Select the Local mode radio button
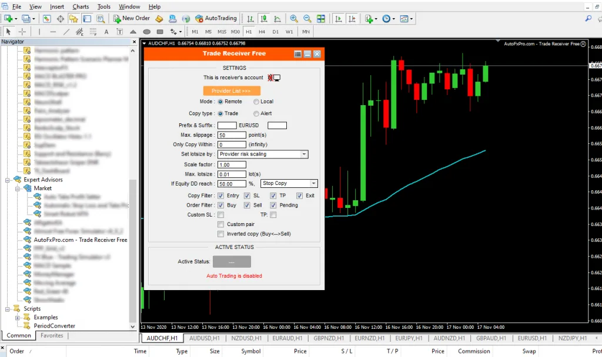 [256, 102]
